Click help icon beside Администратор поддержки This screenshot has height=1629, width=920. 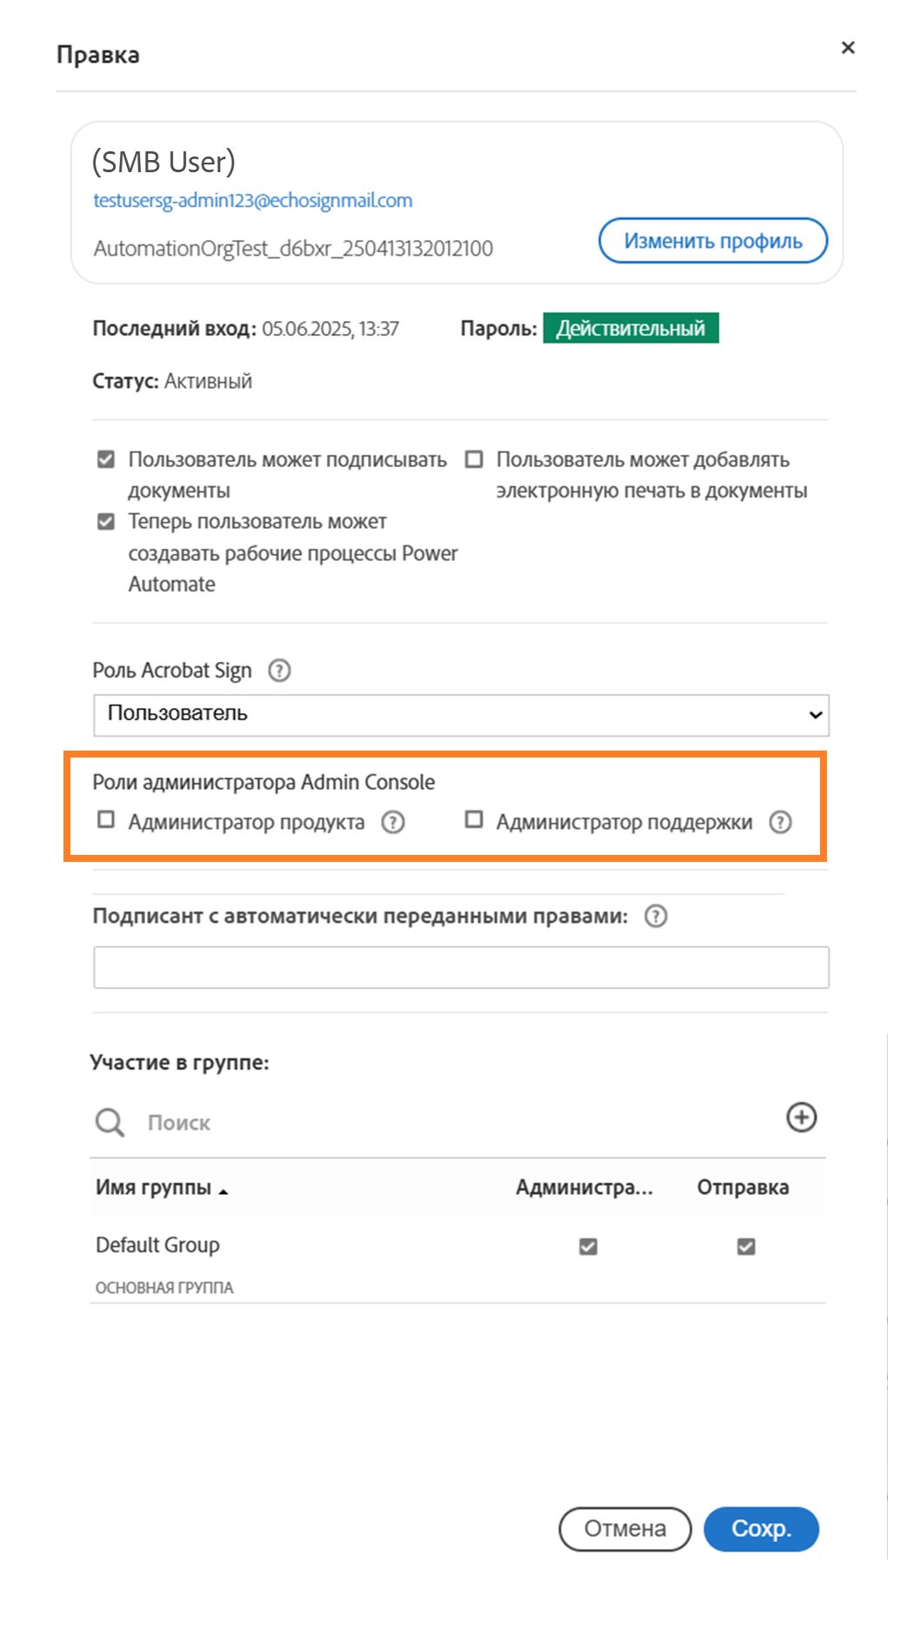pos(780,822)
